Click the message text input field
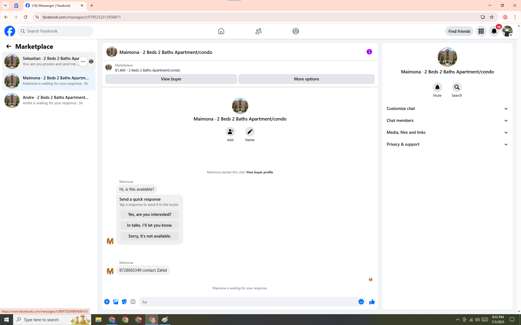 (248, 302)
